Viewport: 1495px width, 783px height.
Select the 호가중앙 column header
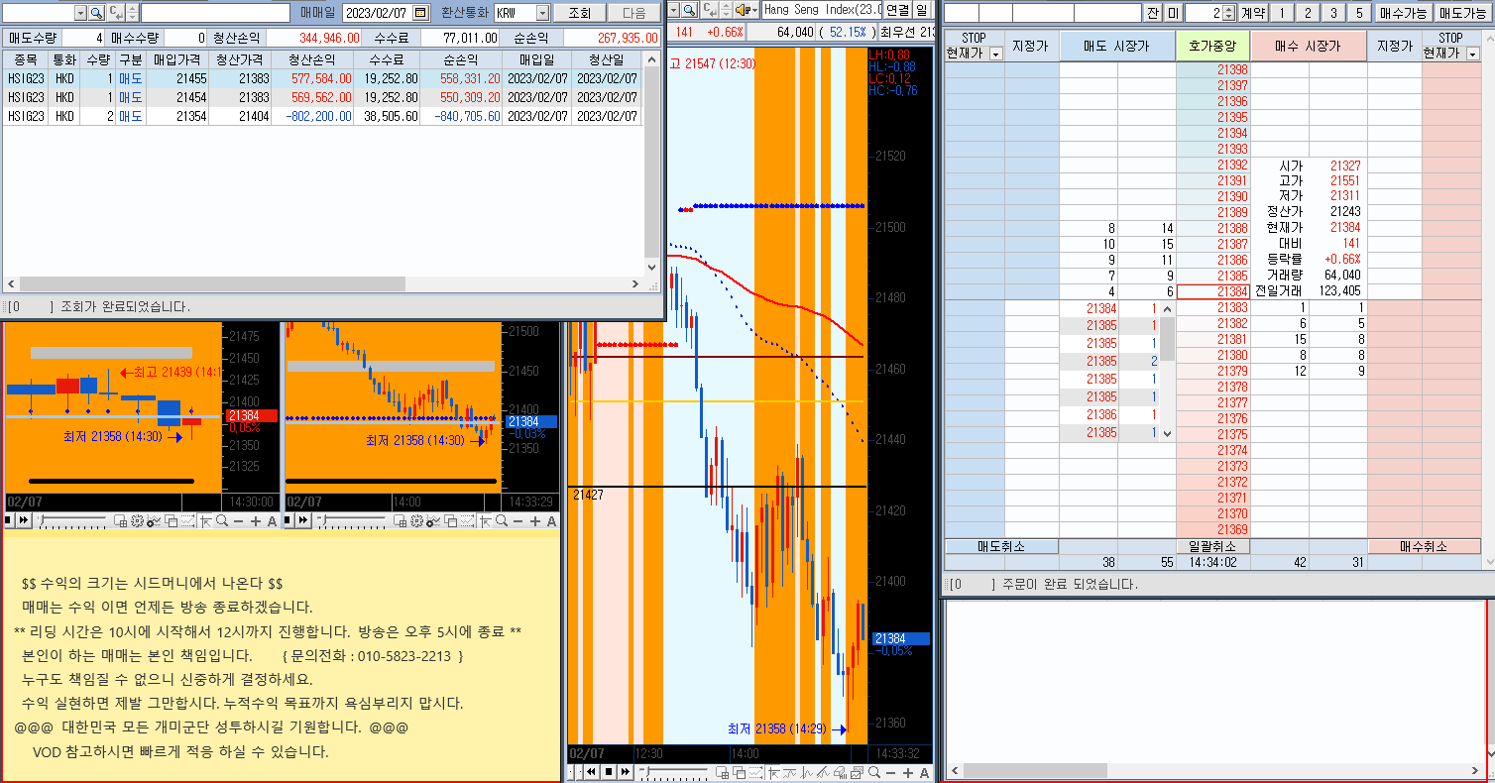click(x=1213, y=47)
